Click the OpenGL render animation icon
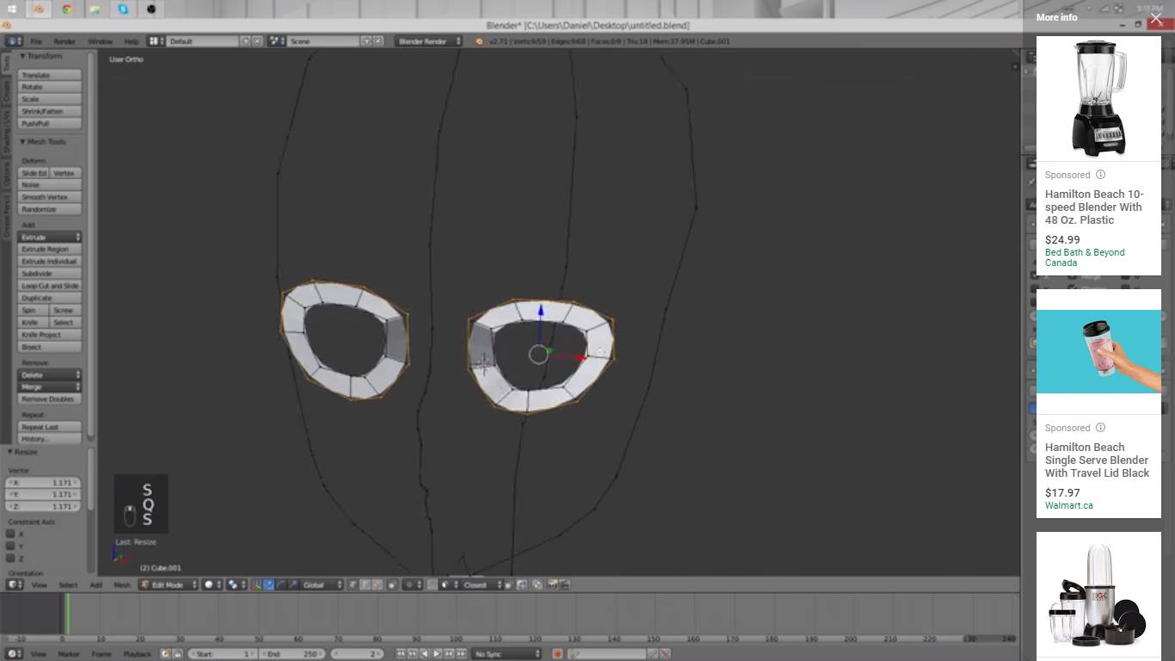Screen dimensions: 1175x661 564,585
